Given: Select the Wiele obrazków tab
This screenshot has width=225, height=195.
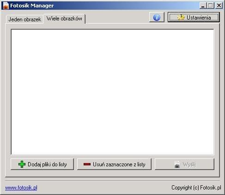Looking at the screenshot, I should (x=64, y=19).
